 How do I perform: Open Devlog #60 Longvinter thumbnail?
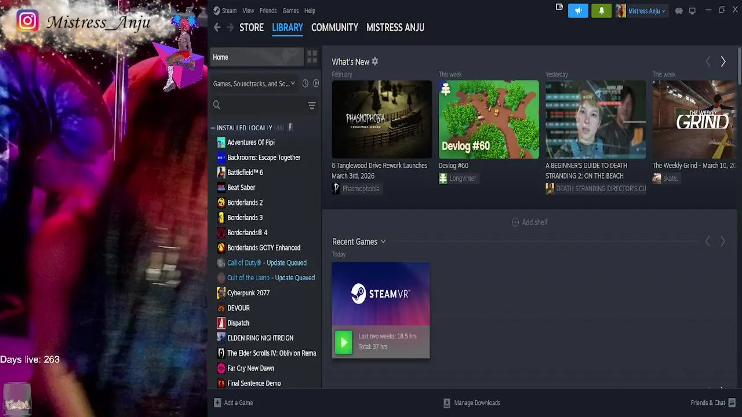489,119
